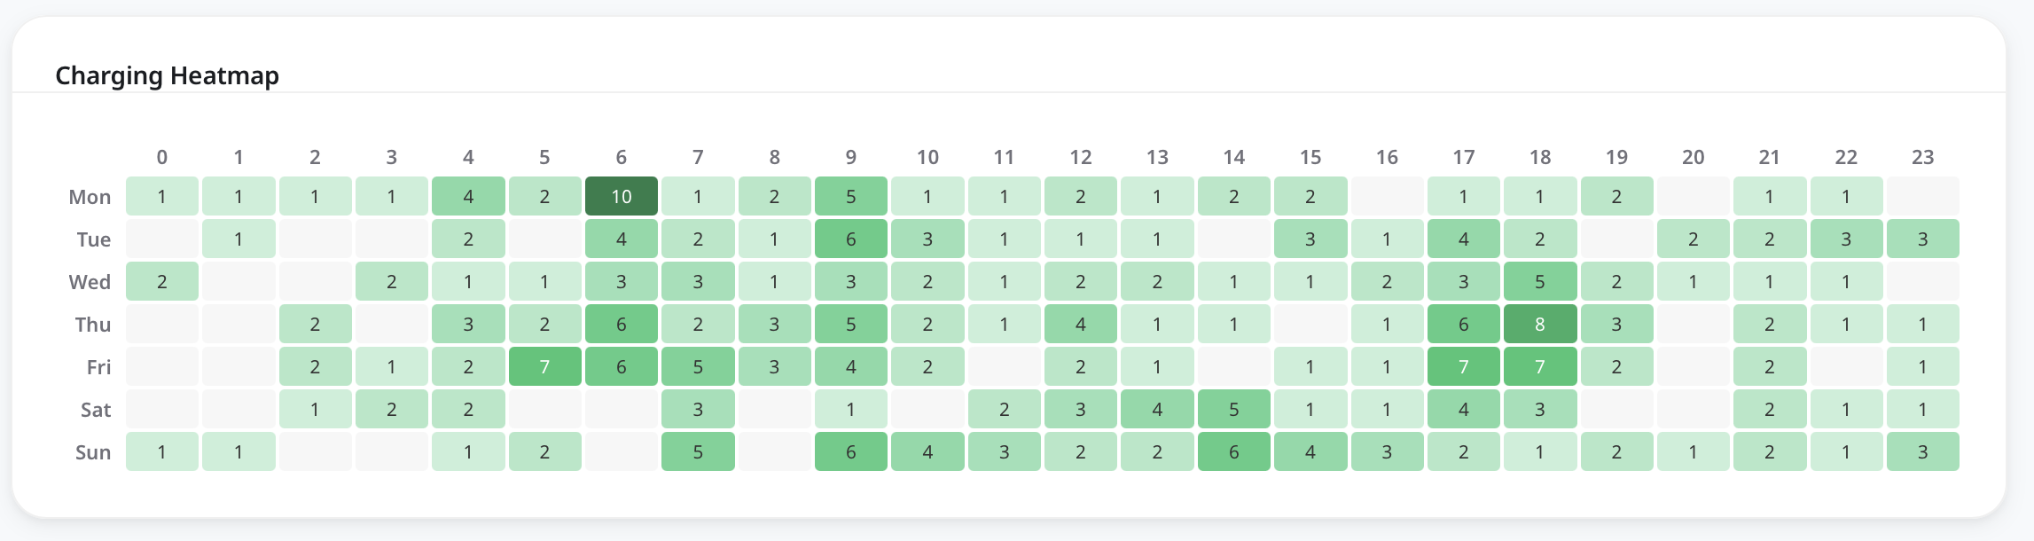Click the Thu row label
The image size is (2034, 541).
point(92,324)
